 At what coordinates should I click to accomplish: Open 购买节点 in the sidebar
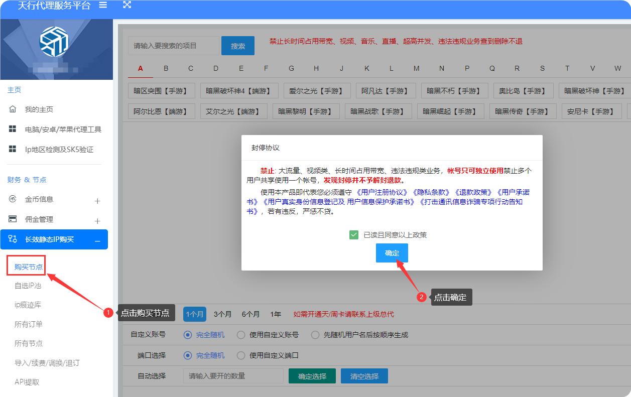(x=28, y=267)
